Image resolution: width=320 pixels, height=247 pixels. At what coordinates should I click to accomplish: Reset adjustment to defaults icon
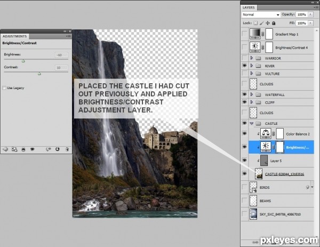[x=58, y=149]
